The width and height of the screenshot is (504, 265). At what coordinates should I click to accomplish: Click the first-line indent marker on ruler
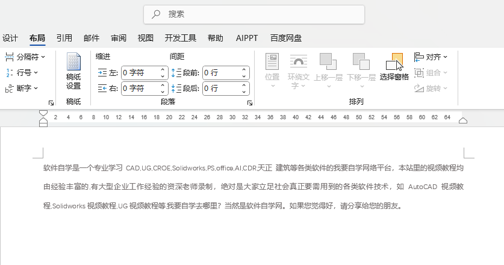[x=43, y=113]
